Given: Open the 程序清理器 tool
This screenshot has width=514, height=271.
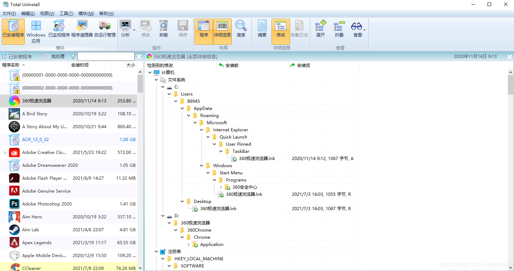Looking at the screenshot, I should 82,29.
